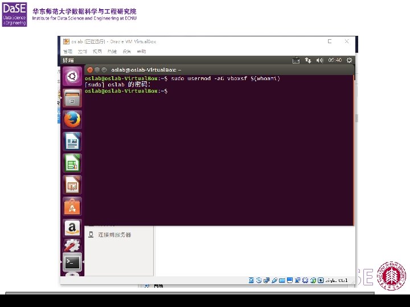Close the Oracle VM VirtualBox window
This screenshot has width=410, height=307.
[347, 42]
